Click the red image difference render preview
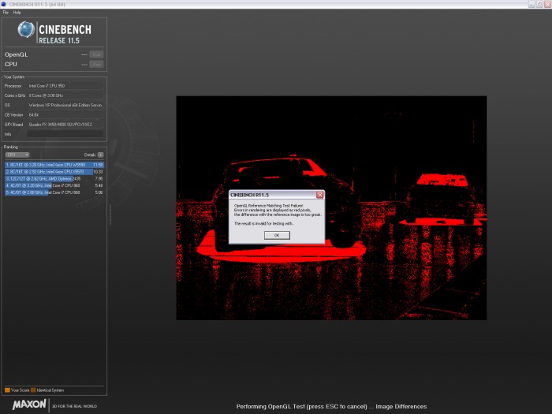The image size is (552, 414). [331, 207]
